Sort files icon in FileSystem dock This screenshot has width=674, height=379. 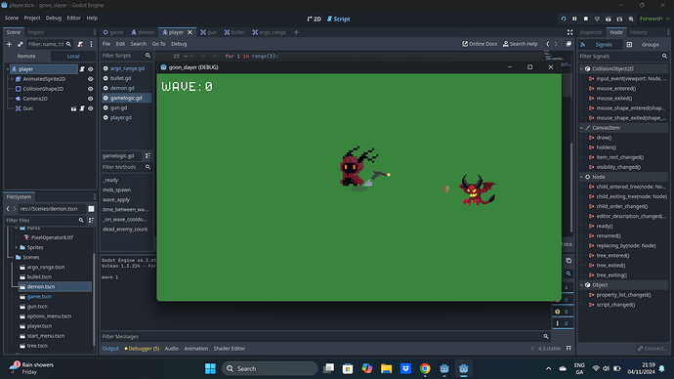pos(91,220)
